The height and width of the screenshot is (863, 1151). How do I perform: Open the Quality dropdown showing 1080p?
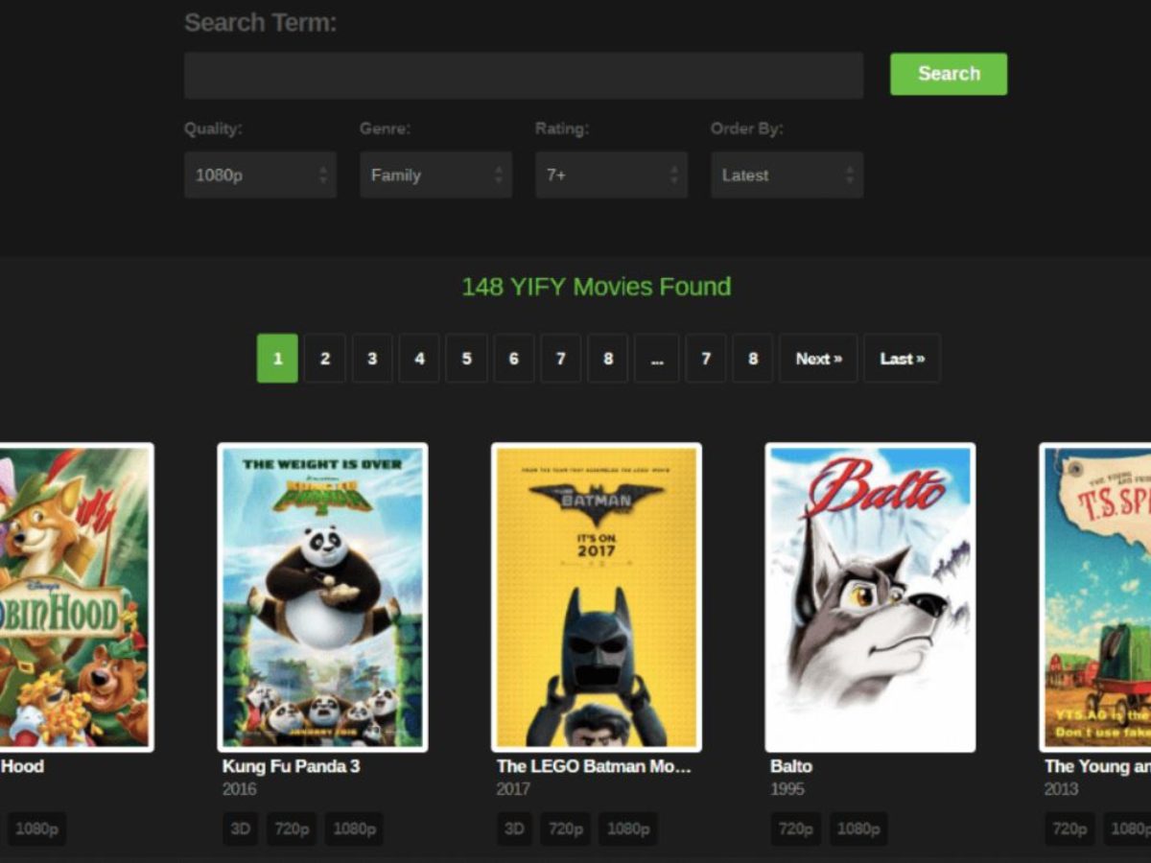260,175
